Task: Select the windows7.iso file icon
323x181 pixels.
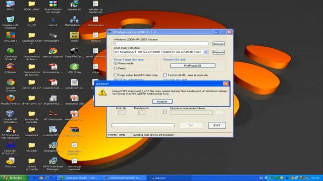Action: [x=74, y=84]
